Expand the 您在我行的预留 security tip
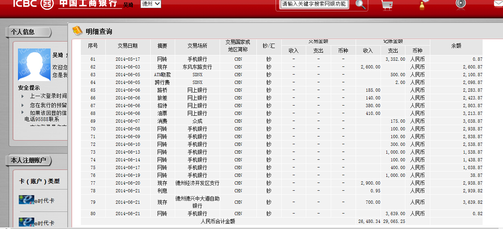Screen dimensions: 503x229 coord(22,105)
